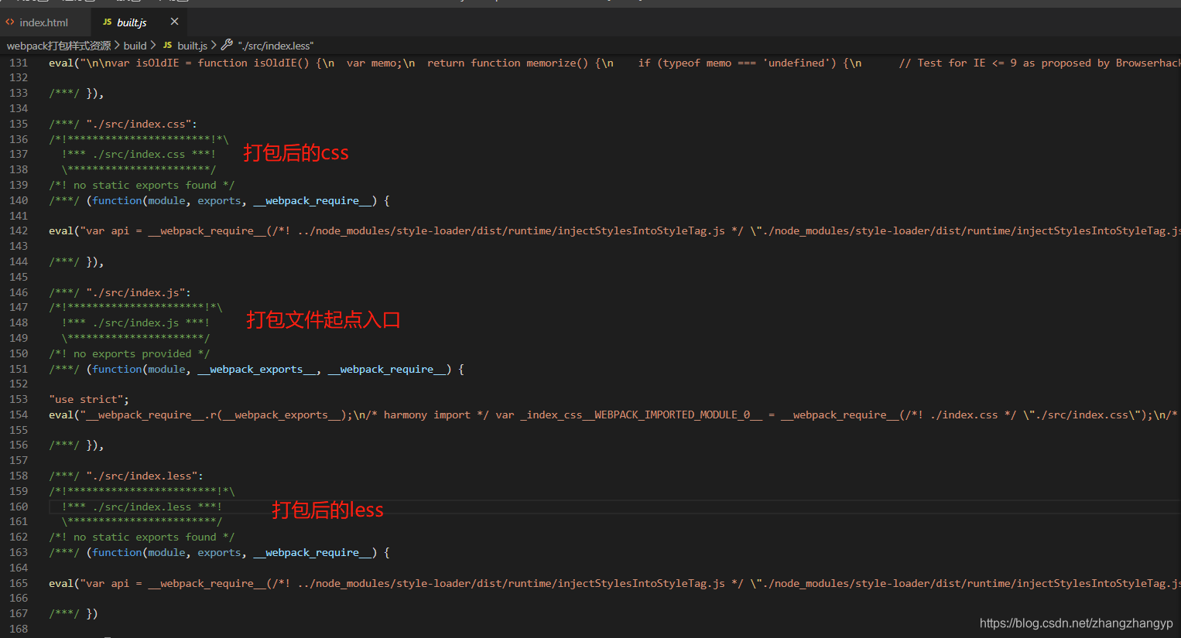
Task: Open the webpack project folder breadcrumb
Action: click(x=59, y=46)
